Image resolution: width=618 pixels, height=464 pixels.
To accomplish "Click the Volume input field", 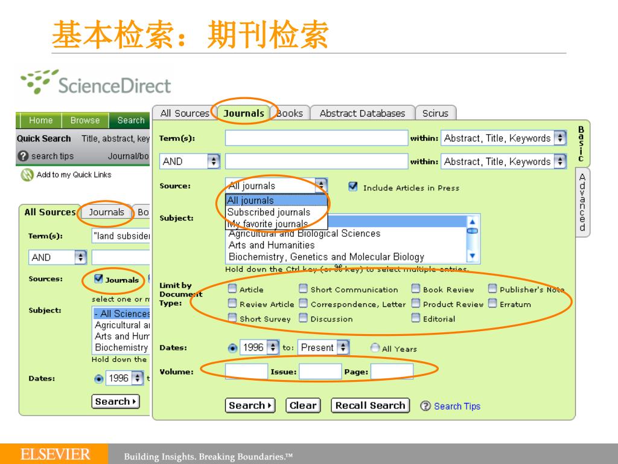I will (x=246, y=372).
